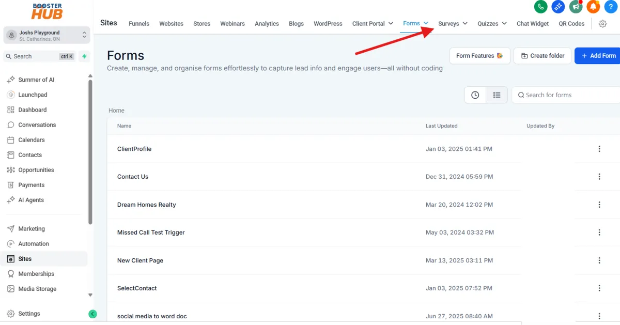Open the Settings gear beside QR Codes
The height and width of the screenshot is (325, 620).
pos(602,24)
